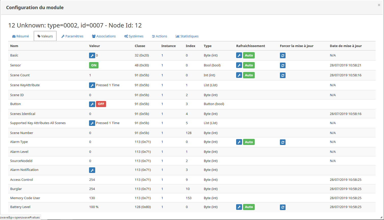Close the module configuration dialog
Viewport: 384px width, 220px height.
tap(379, 5)
